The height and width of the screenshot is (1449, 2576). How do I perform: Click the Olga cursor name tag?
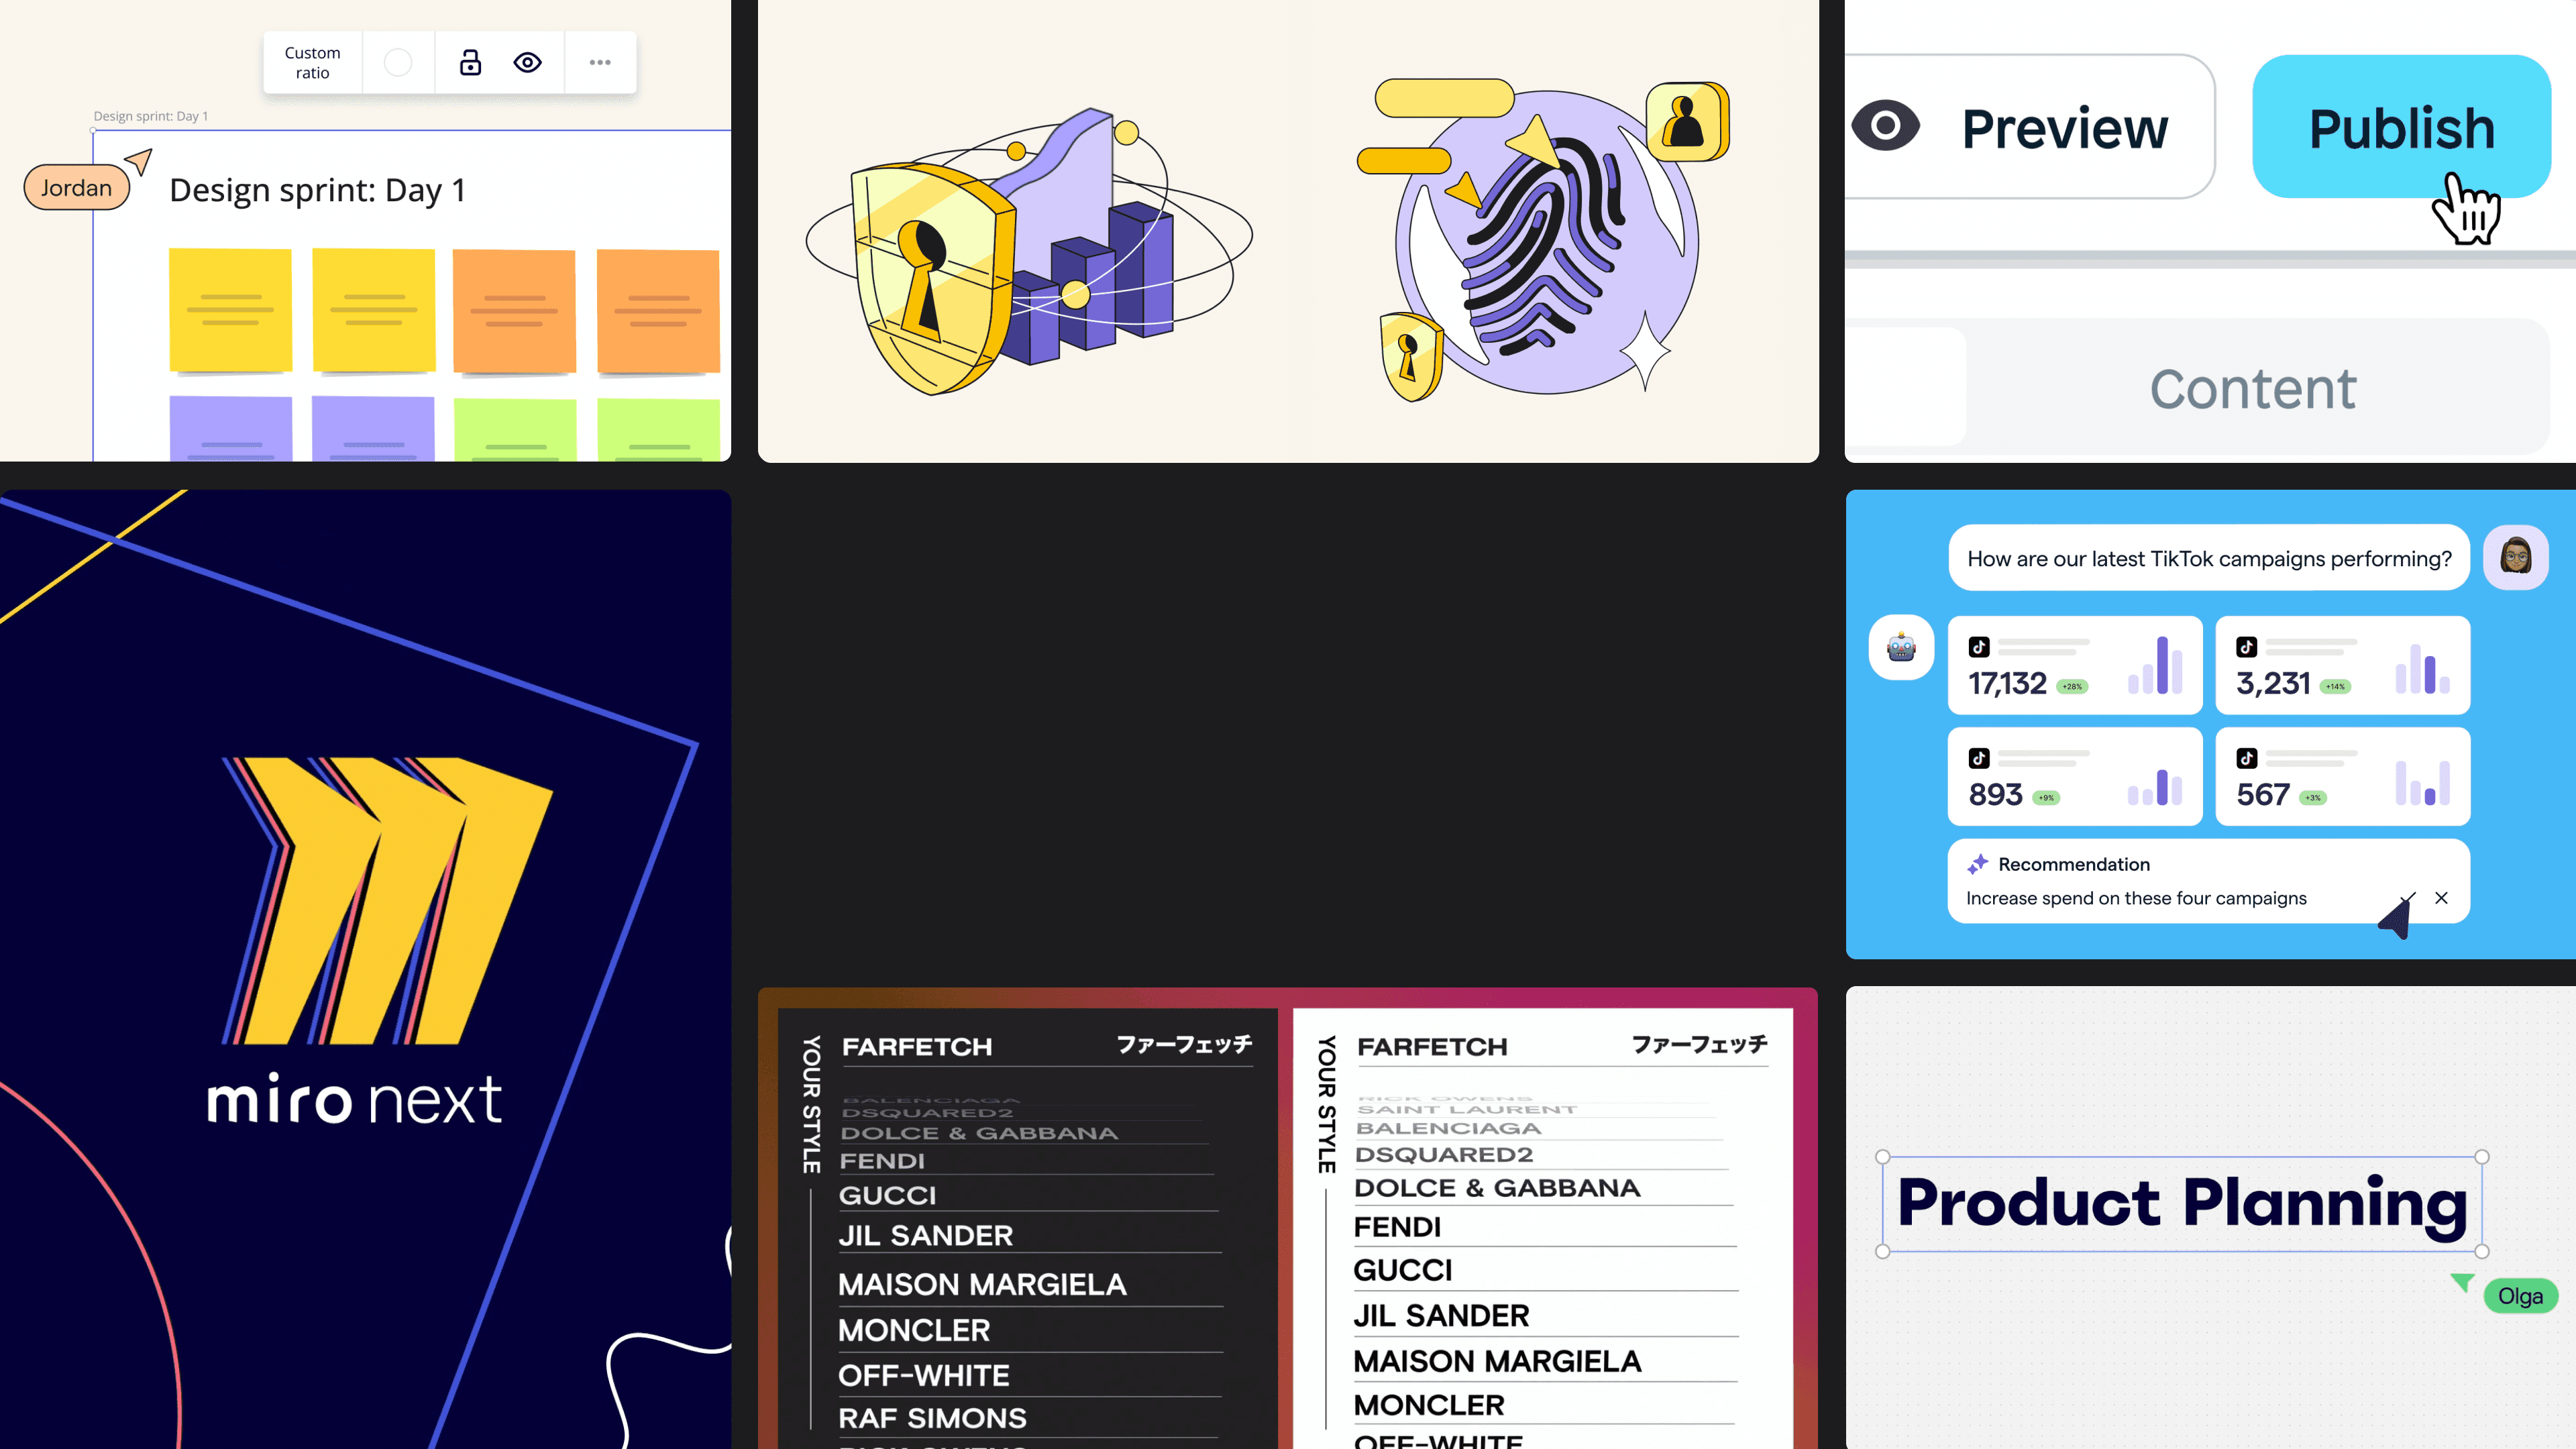[x=2520, y=1296]
